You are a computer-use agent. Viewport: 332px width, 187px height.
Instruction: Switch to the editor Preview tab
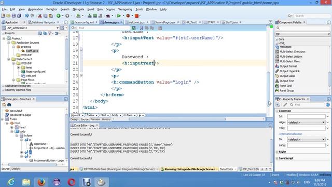[x=95, y=119]
